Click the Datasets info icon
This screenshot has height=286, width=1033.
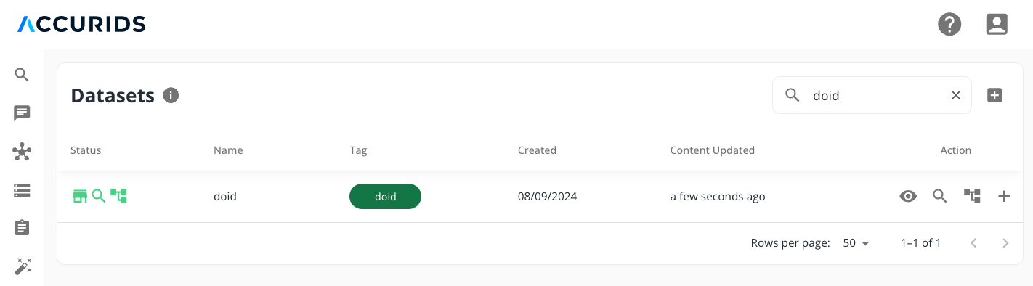tap(171, 95)
